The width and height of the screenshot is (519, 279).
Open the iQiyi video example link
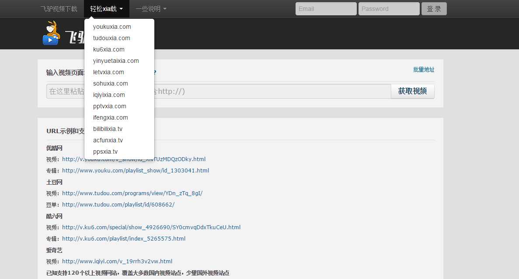point(117,261)
